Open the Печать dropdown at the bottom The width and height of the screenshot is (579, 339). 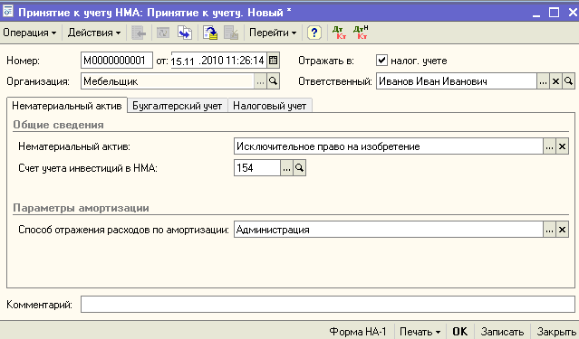pos(420,332)
